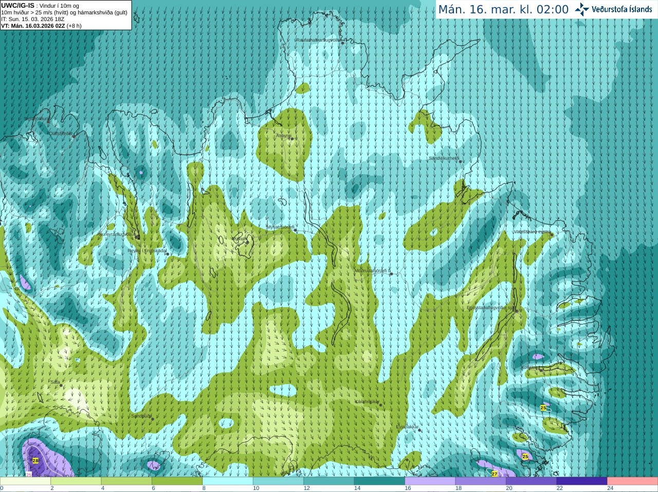Screen dimensions: 658x492
Task: Click the legend value 4 label
Action: [103, 488]
